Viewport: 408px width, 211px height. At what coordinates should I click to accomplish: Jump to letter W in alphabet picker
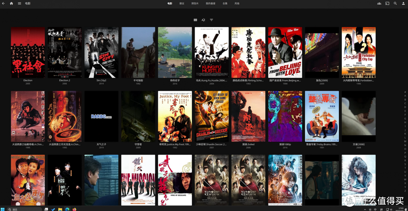click(405, 179)
